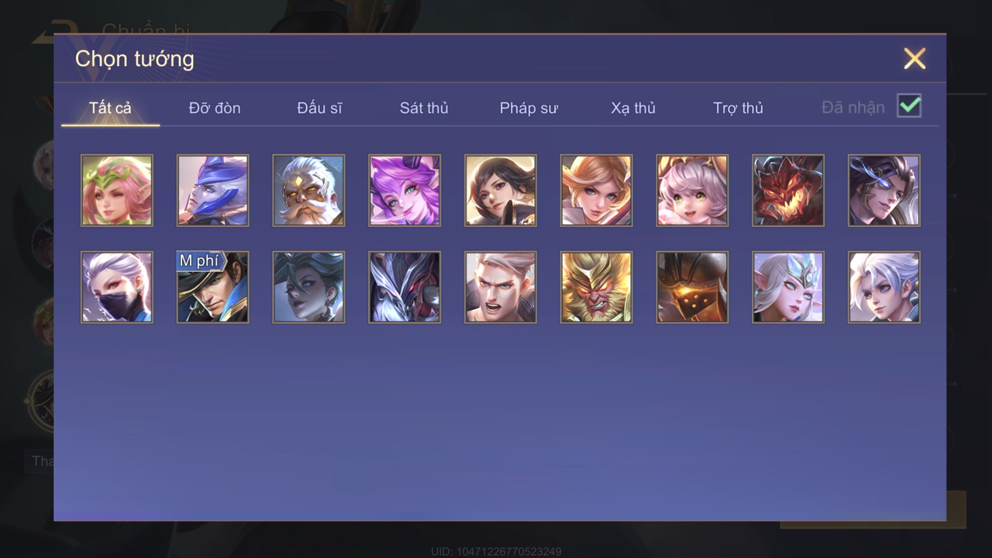Select the blue-hooded pale hero
Image resolution: width=992 pixels, height=558 pixels.
(213, 190)
